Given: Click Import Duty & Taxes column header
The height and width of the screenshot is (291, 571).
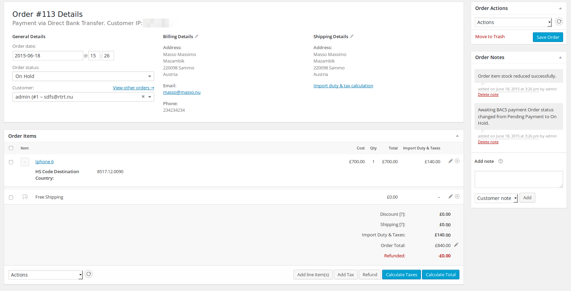Looking at the screenshot, I should (x=422, y=148).
